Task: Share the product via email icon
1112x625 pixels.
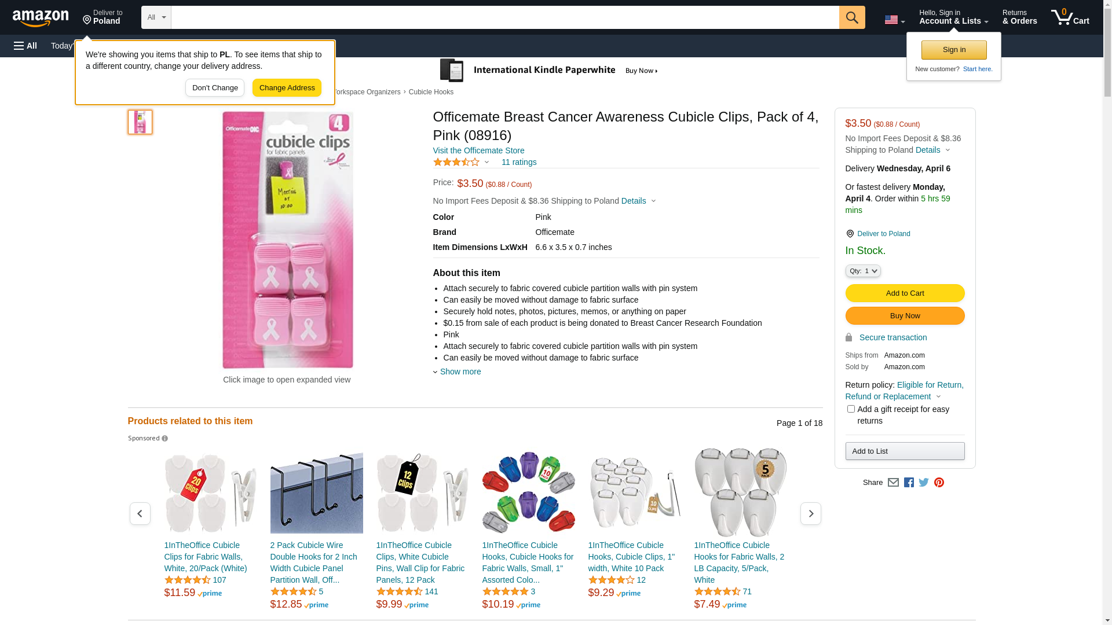Action: point(893,483)
